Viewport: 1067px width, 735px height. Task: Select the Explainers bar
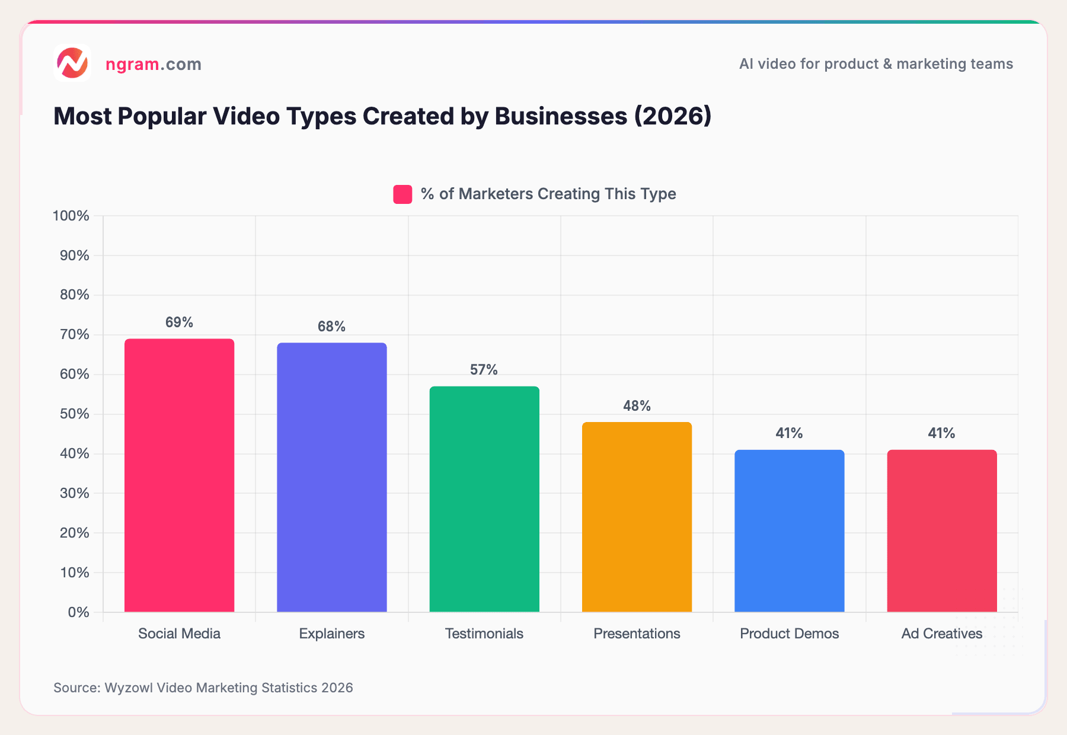pyautogui.click(x=331, y=480)
